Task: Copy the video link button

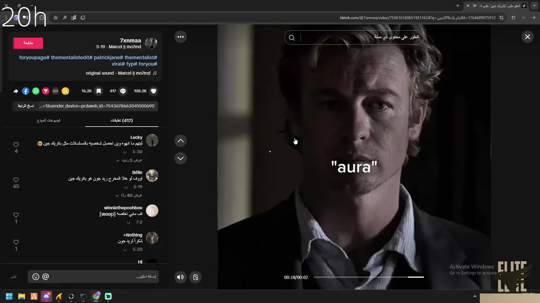Action: coord(26,106)
